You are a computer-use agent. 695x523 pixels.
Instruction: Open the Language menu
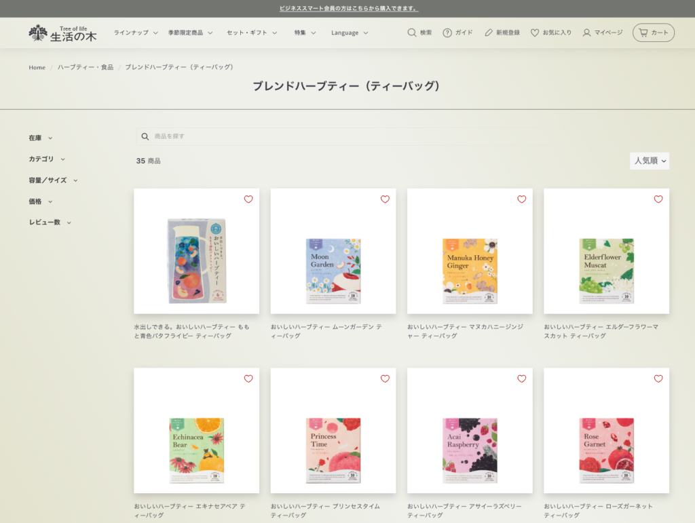tap(350, 33)
